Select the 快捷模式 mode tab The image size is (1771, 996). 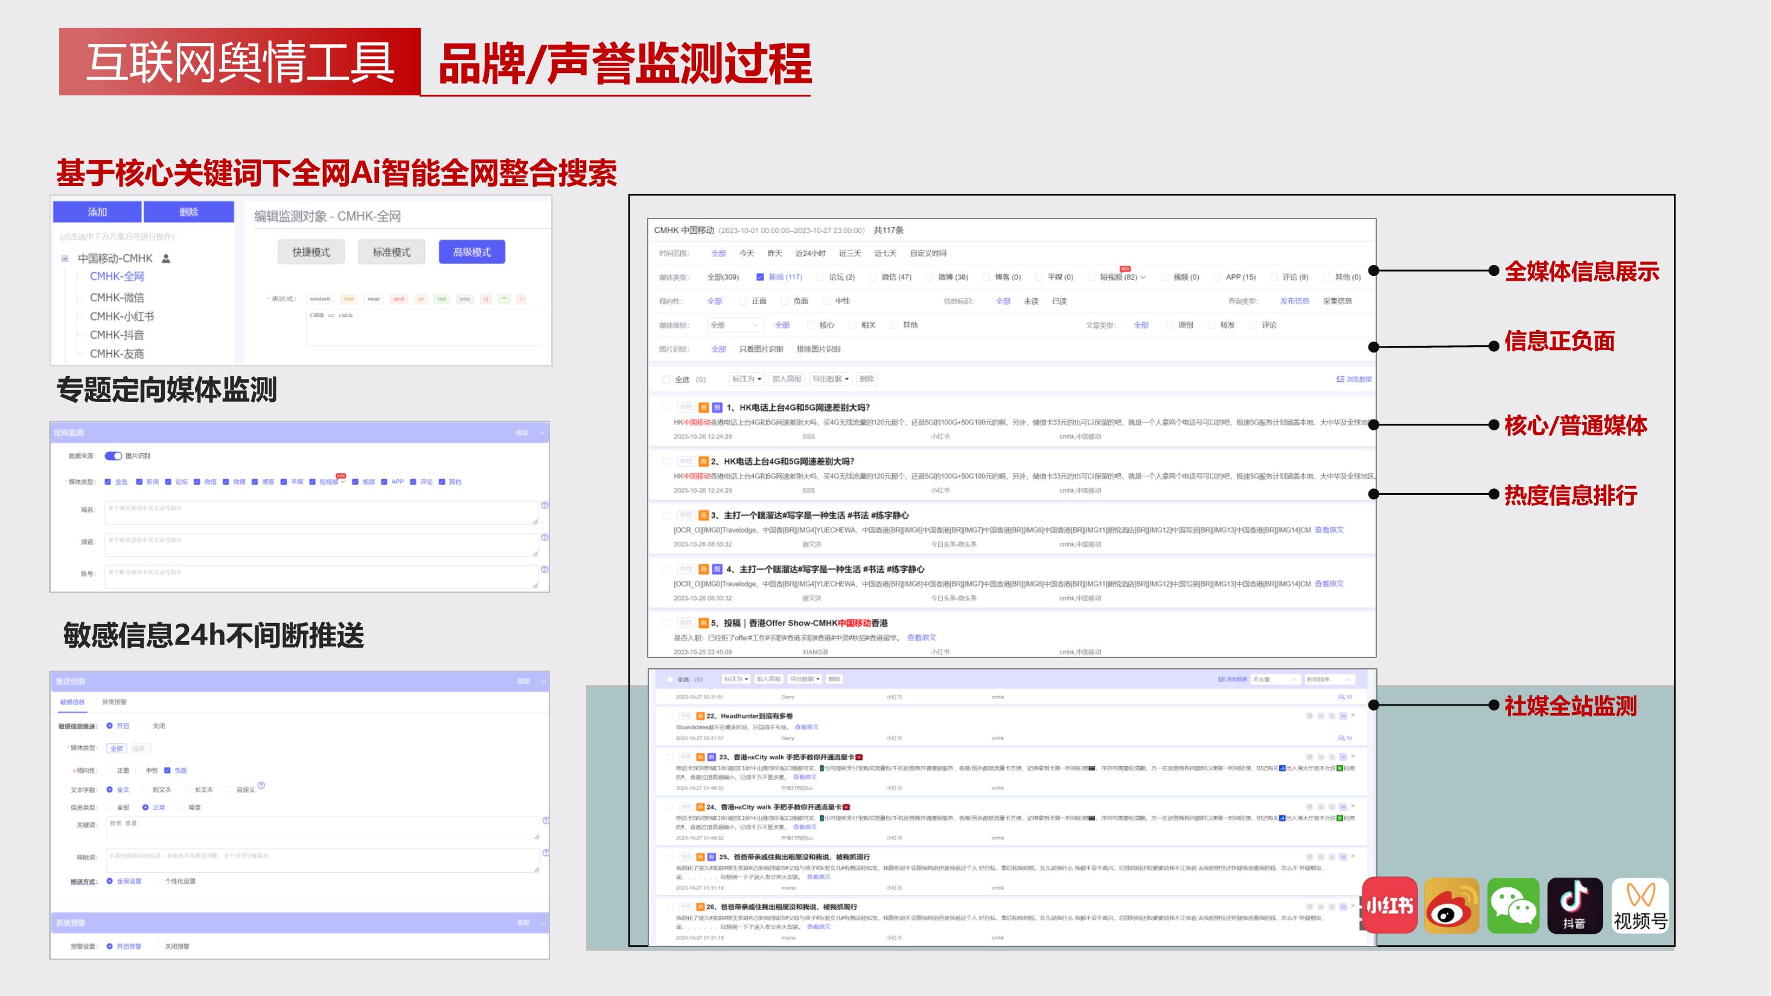[x=311, y=252]
